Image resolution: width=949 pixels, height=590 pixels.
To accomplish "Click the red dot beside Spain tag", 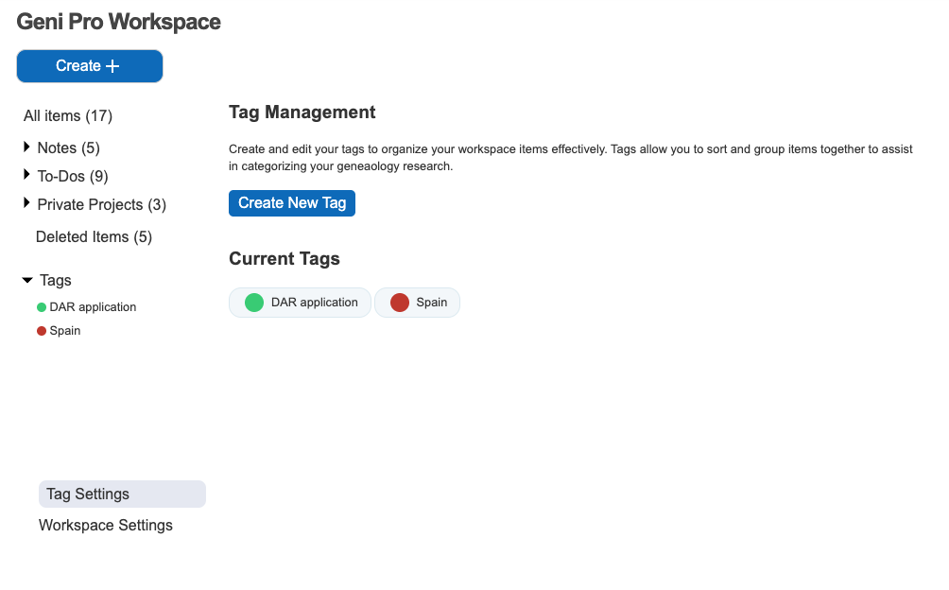I will [41, 330].
